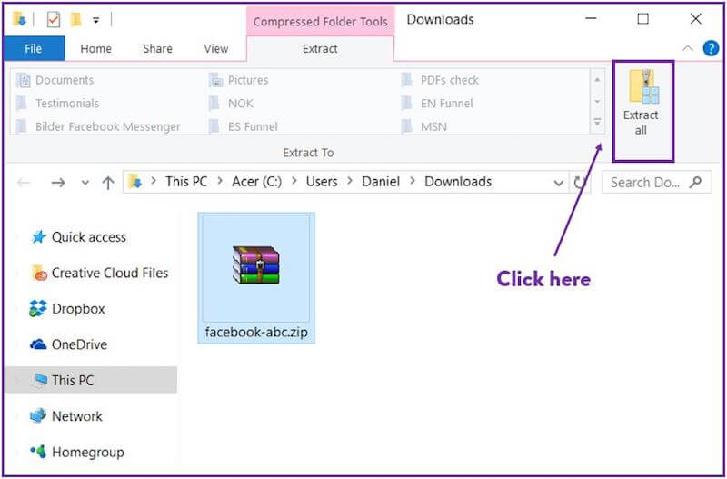Select the Extract ribbon tab
The width and height of the screenshot is (727, 479).
coord(320,49)
